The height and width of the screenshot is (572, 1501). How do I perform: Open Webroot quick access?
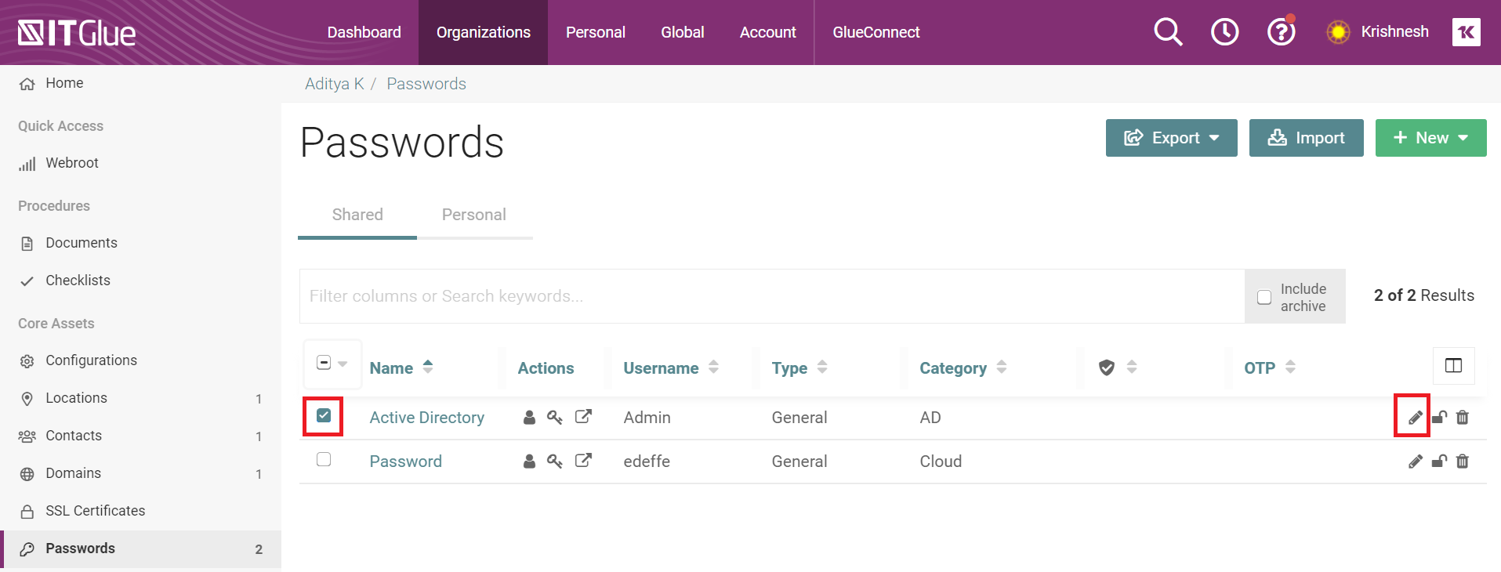coord(71,163)
